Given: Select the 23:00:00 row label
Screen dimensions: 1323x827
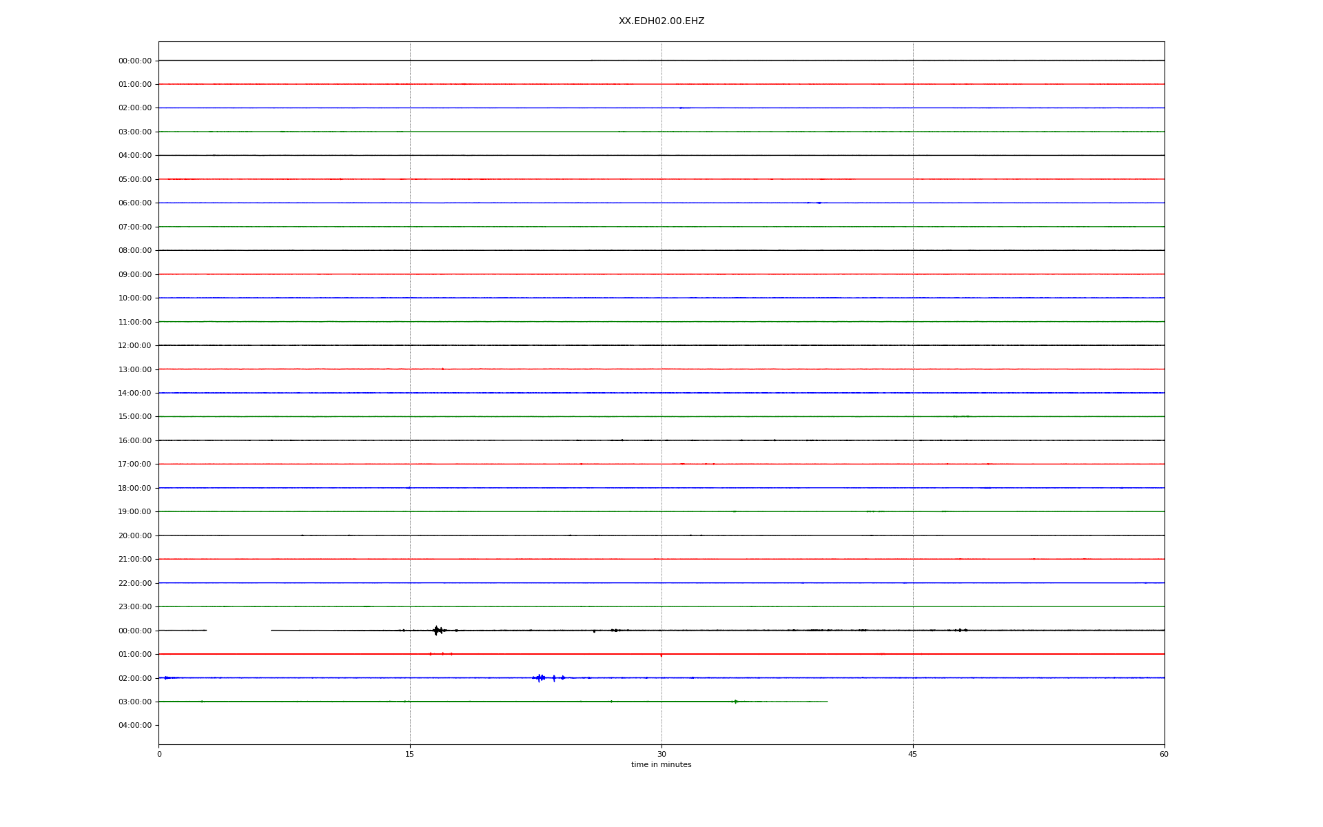Looking at the screenshot, I should click(134, 607).
